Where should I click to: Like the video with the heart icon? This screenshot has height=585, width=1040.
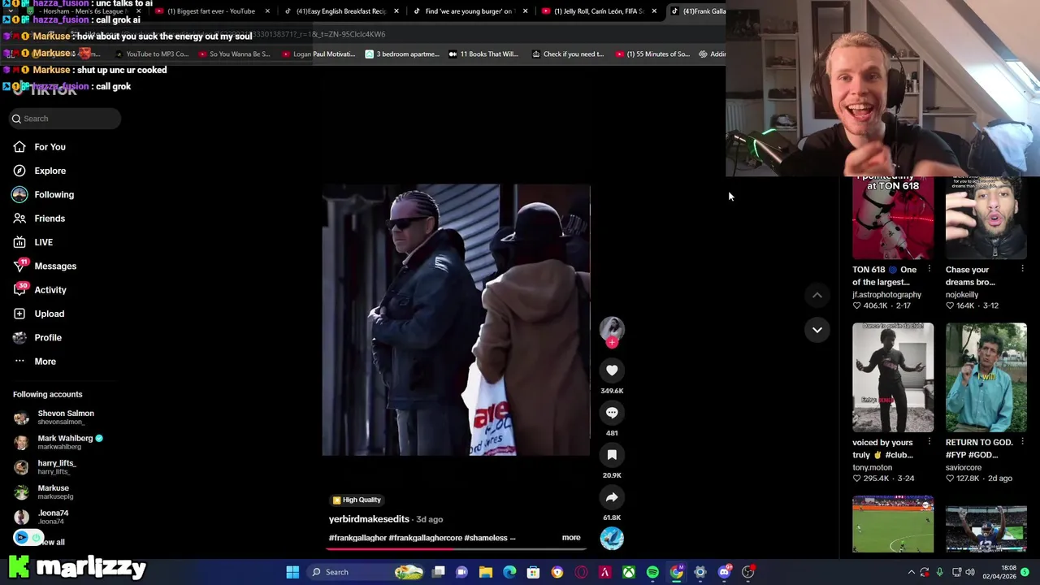pyautogui.click(x=612, y=370)
